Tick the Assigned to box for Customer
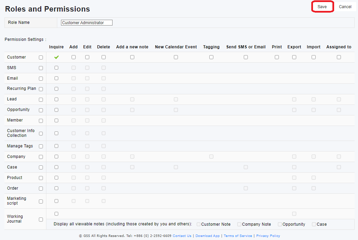 (339, 57)
